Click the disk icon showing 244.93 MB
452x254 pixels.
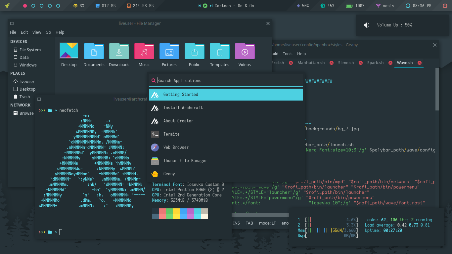pos(128,6)
